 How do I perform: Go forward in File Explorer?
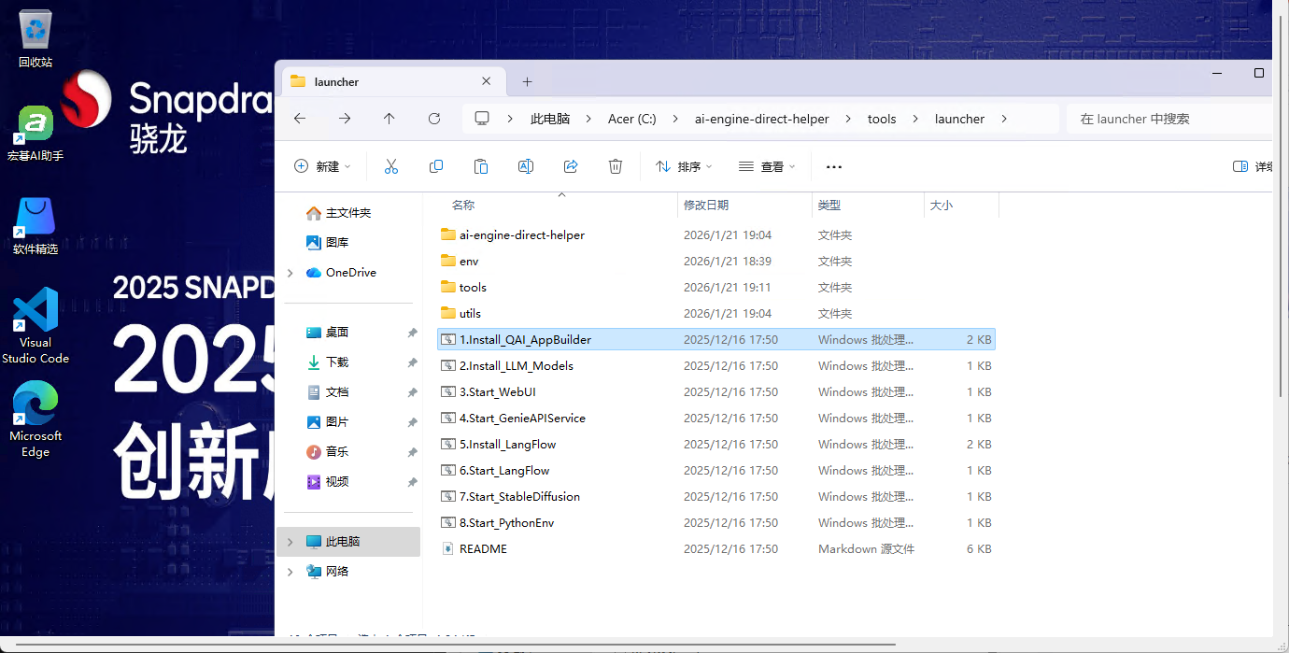click(x=345, y=119)
